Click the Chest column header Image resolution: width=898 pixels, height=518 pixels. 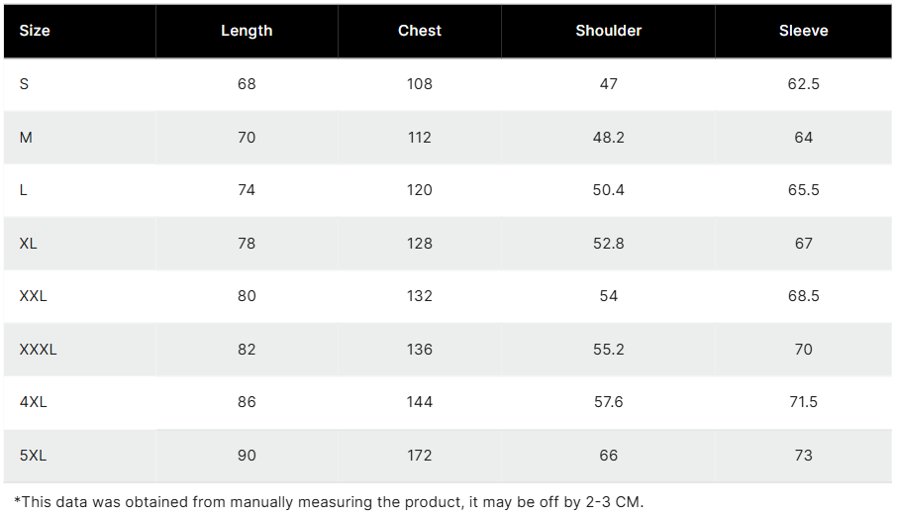[x=420, y=31]
